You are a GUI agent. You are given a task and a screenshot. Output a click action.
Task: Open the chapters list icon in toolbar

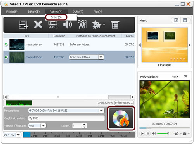point(115,24)
